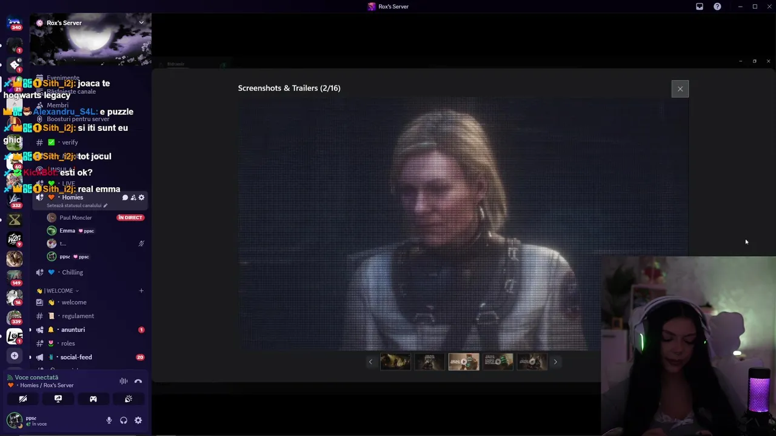Open Membri in server sidebar
Screen dimensions: 776x436
[x=58, y=105]
